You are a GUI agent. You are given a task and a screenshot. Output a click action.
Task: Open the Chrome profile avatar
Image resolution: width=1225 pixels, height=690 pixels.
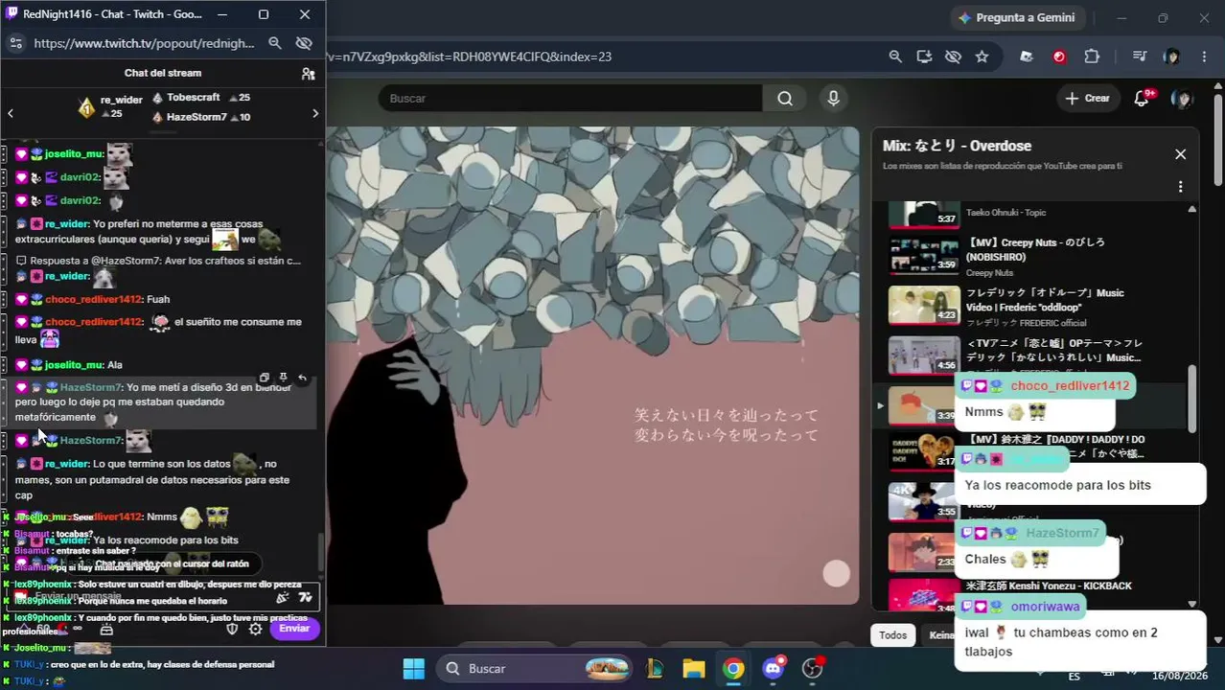point(1171,57)
